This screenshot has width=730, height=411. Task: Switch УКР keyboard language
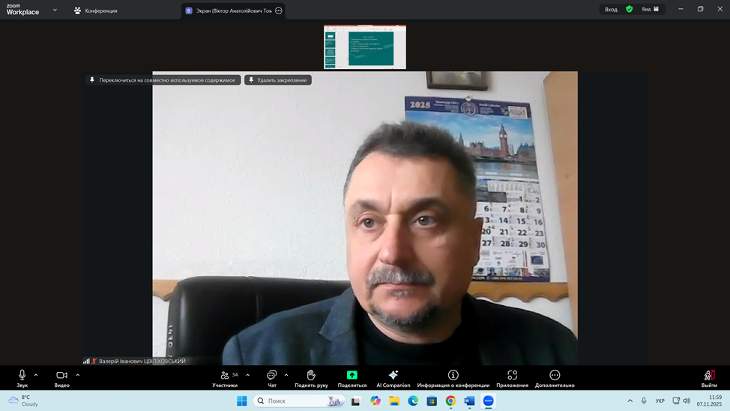coord(660,400)
